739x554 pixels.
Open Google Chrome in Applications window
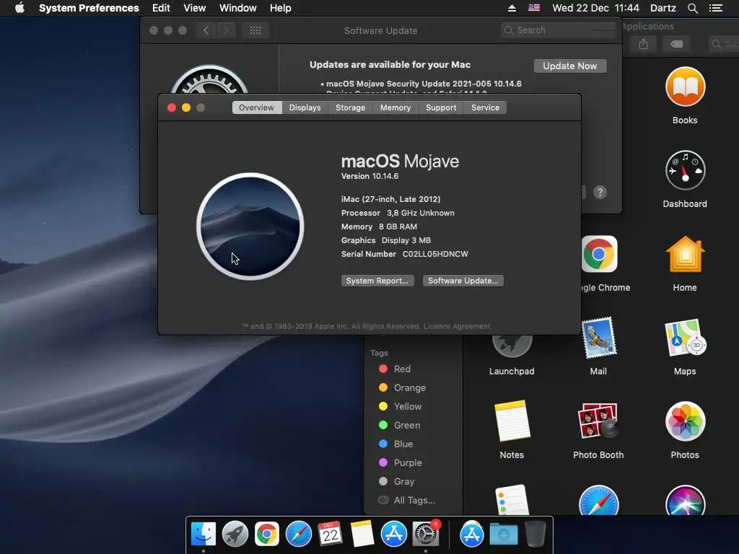coord(599,254)
